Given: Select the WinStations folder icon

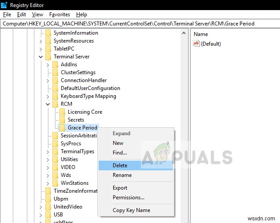Looking at the screenshot, I should (x=55, y=183).
